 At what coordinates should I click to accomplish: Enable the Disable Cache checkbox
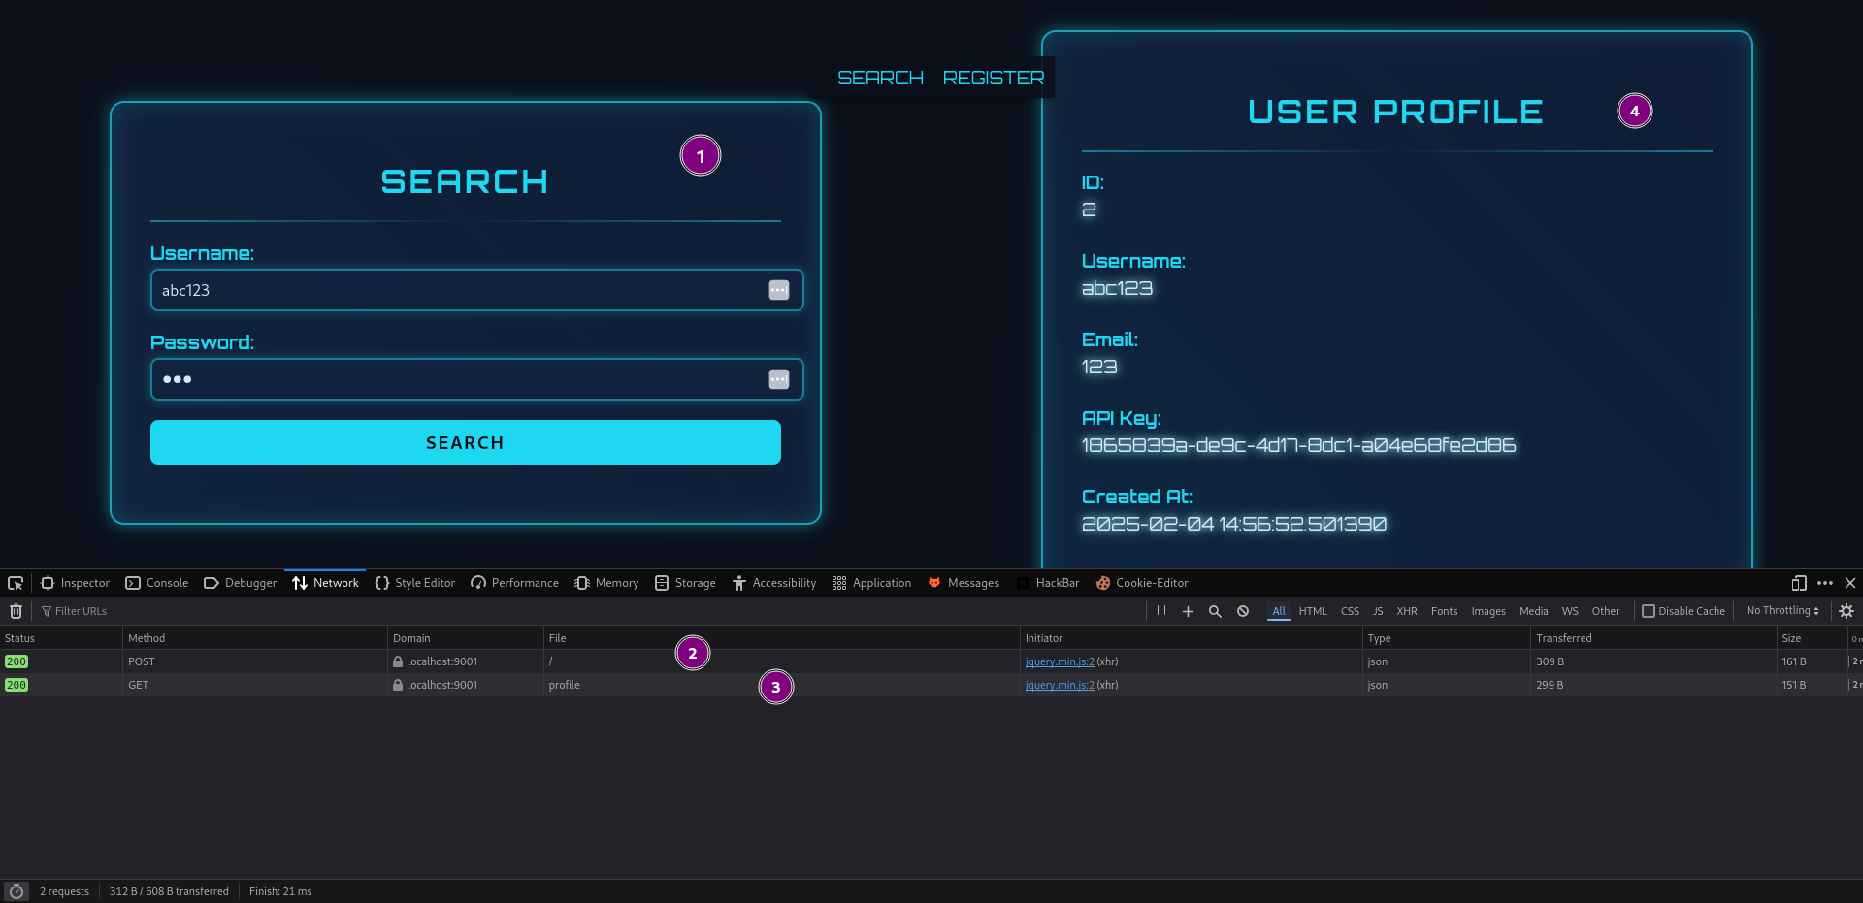pos(1649,611)
